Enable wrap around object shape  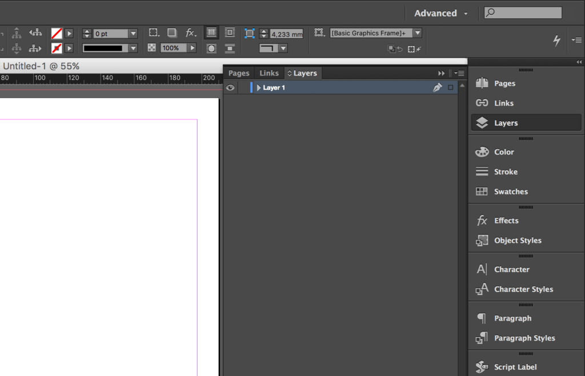point(211,48)
